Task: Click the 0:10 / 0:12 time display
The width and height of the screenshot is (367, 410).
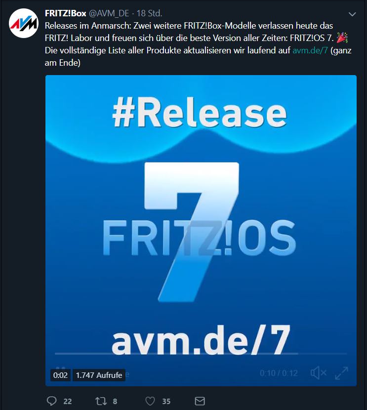Action: pyautogui.click(x=279, y=373)
